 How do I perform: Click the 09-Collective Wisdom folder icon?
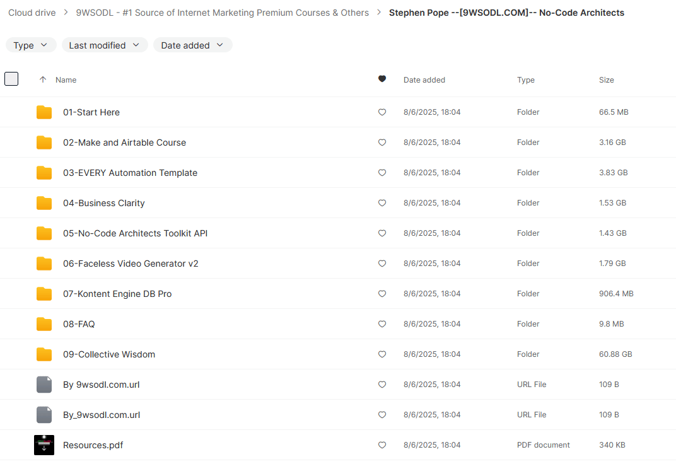pyautogui.click(x=44, y=354)
